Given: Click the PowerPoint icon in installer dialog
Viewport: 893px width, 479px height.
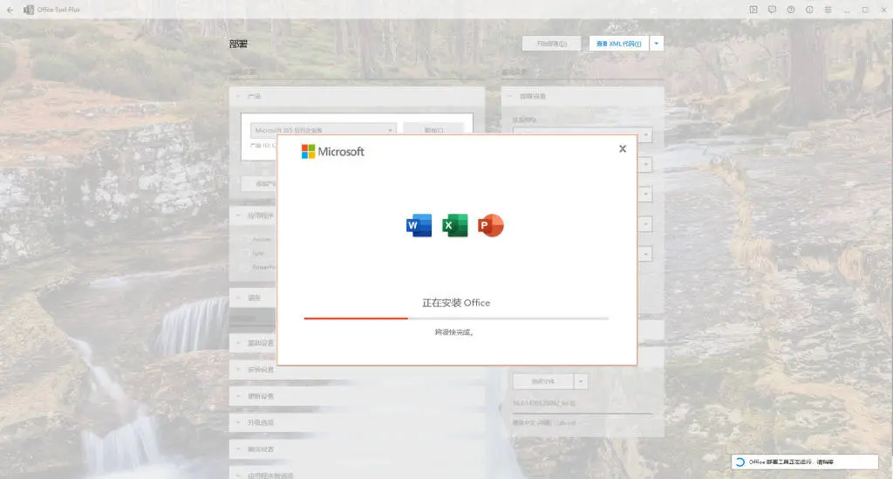Looking at the screenshot, I should (490, 226).
